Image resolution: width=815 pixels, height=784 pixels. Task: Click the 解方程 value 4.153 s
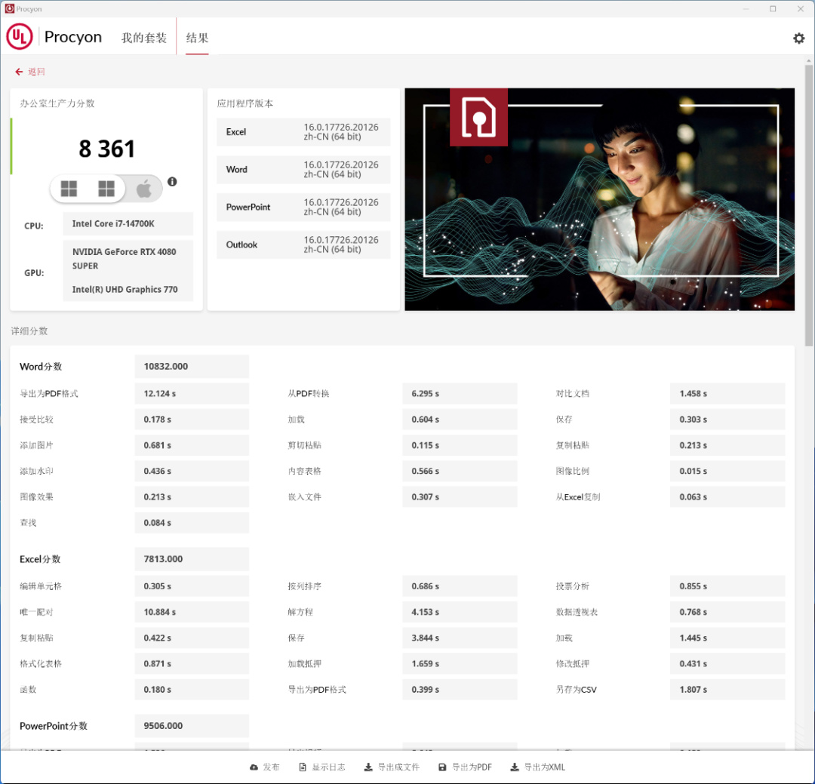(x=460, y=612)
